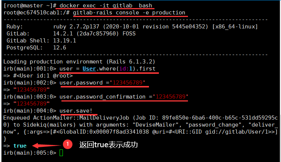Click the Loading production environment line
The image size is (281, 162).
click(79, 62)
